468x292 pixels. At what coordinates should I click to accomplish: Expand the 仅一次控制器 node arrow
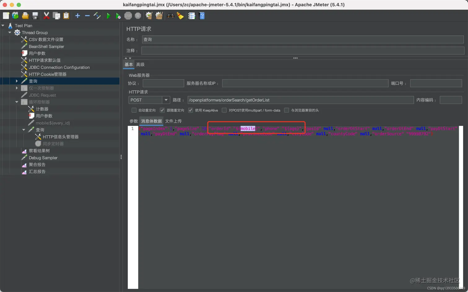[x=17, y=88]
